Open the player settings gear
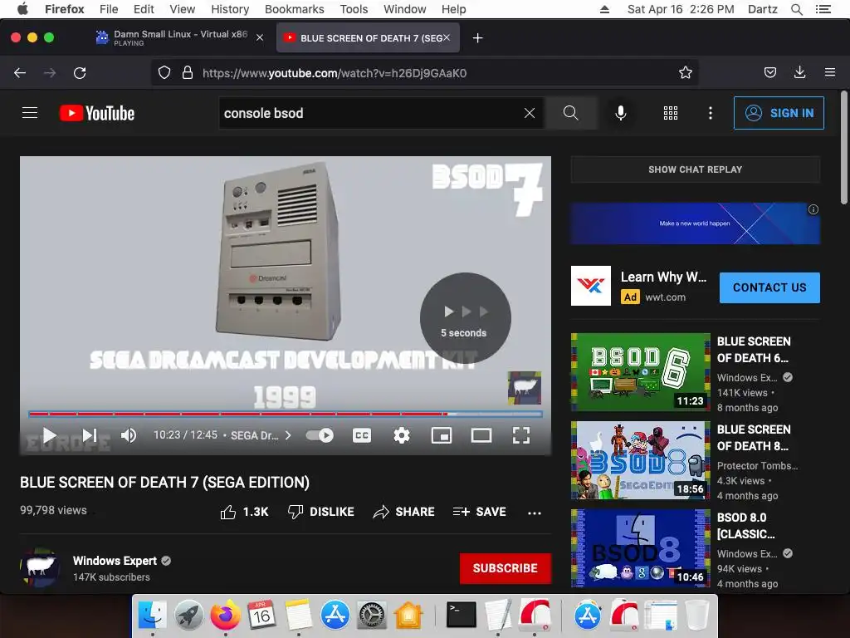The width and height of the screenshot is (850, 638). 401,435
